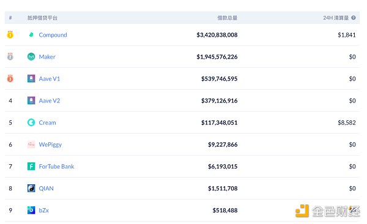Click the Cream circular logo icon
This screenshot has width=367, height=224.
coord(31,123)
